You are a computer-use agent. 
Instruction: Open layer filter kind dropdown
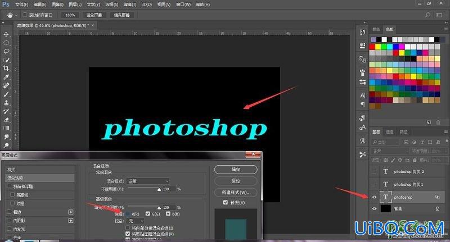[385, 142]
